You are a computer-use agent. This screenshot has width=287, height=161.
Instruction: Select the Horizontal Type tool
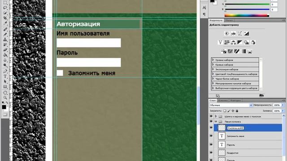[5, 76]
